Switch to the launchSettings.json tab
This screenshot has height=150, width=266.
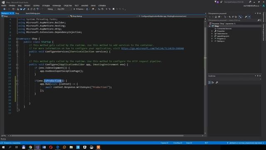point(33,13)
